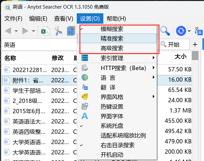Viewport: 204px width, 161px height.
Task: Expand the 语 言 language submenu
Action: [x=117, y=78]
